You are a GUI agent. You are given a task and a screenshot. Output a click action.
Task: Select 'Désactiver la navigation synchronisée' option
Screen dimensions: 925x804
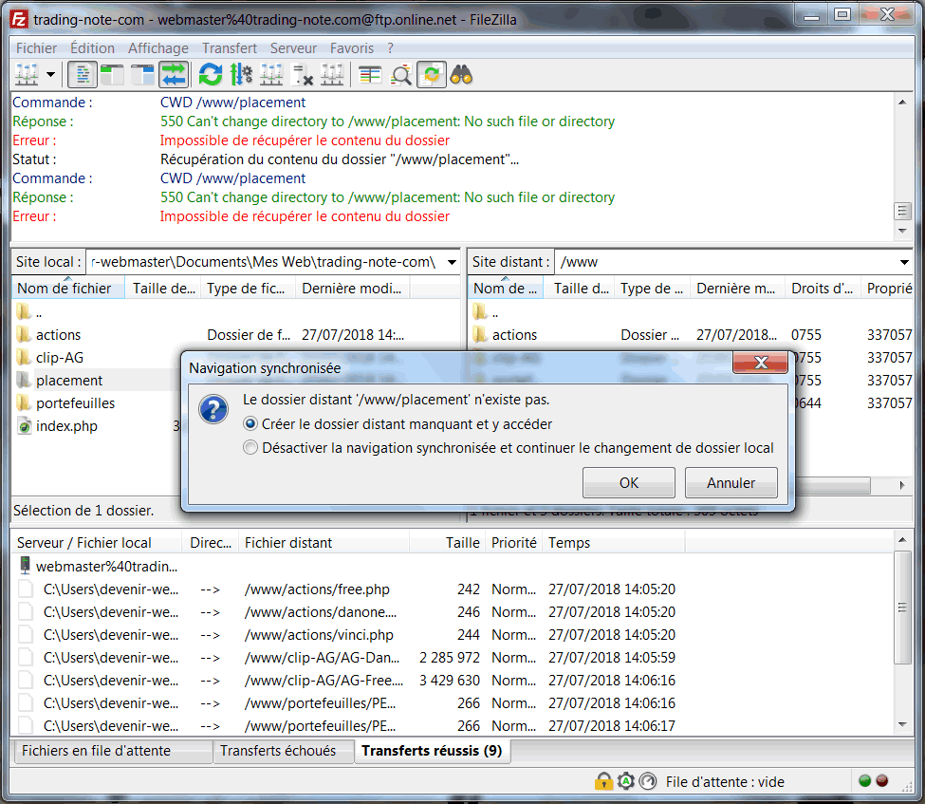point(509,448)
